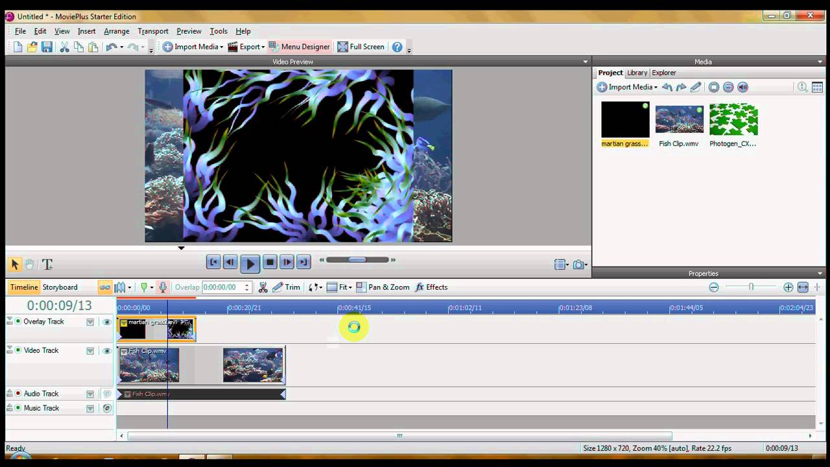Image resolution: width=830 pixels, height=467 pixels.
Task: Click the zoom-in plus icon on the timeline
Action: click(x=788, y=287)
